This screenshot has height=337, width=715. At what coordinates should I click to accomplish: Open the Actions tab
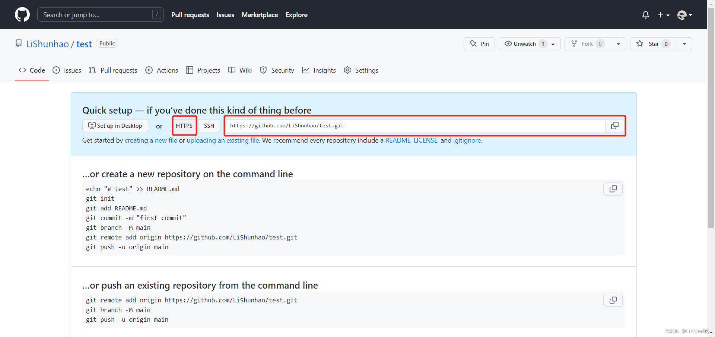(162, 70)
